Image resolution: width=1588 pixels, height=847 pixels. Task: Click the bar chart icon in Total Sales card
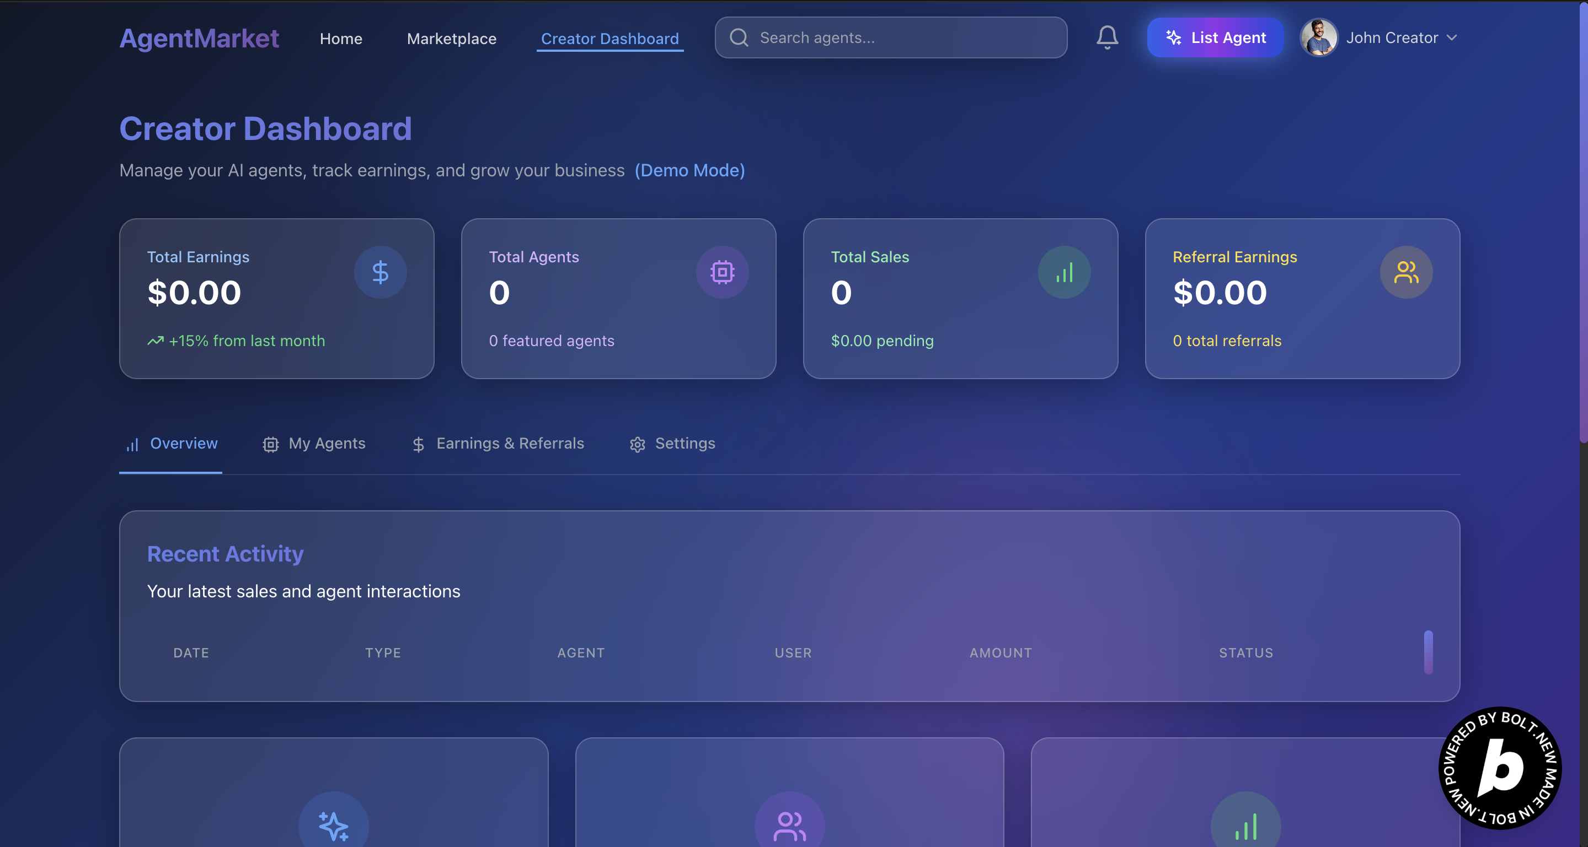pos(1064,272)
